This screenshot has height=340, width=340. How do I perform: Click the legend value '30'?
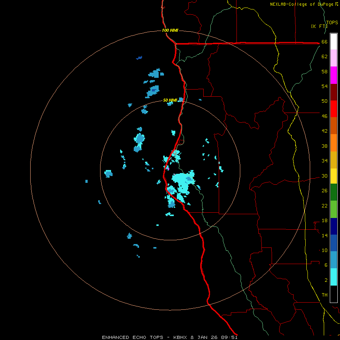point(325,176)
